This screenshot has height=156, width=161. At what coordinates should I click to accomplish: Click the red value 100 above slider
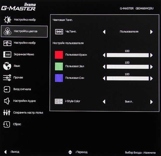127,51
